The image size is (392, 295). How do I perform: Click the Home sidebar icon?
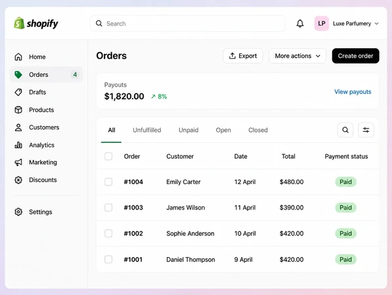pyautogui.click(x=18, y=57)
